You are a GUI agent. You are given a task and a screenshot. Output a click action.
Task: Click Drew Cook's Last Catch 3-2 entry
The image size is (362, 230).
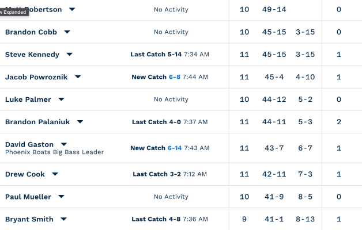(157, 174)
